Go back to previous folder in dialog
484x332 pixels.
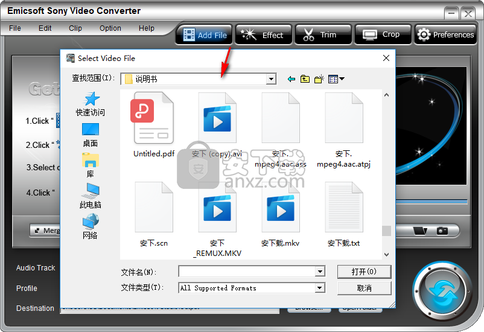(291, 79)
